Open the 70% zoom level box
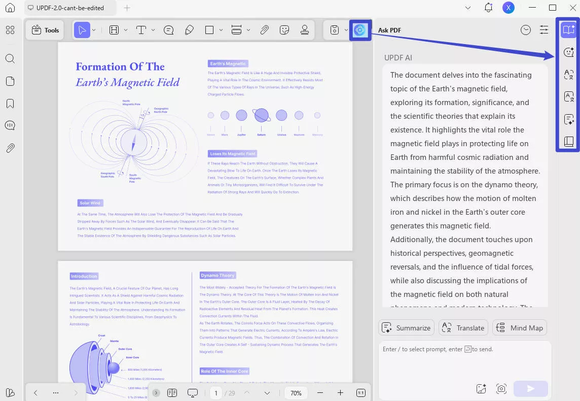 pos(296,393)
